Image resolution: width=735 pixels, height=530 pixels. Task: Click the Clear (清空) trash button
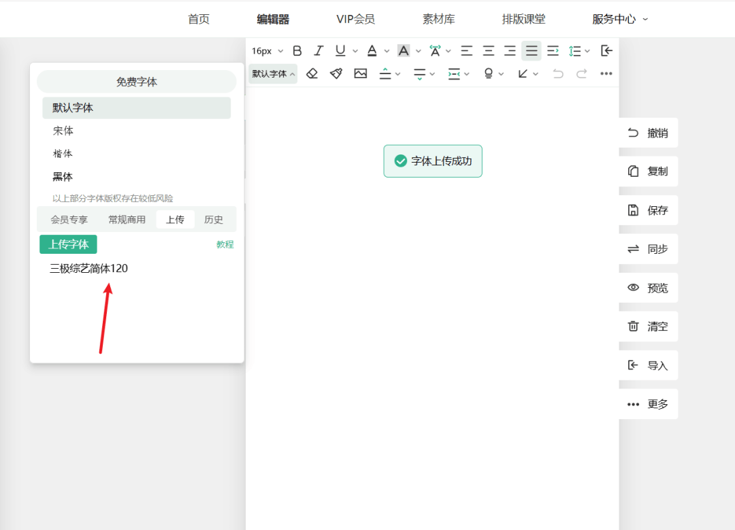point(649,327)
